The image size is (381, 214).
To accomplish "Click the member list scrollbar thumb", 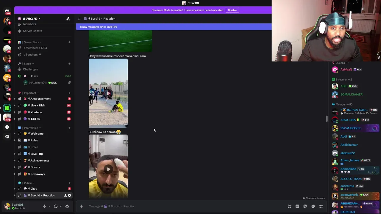I will click(x=327, y=119).
